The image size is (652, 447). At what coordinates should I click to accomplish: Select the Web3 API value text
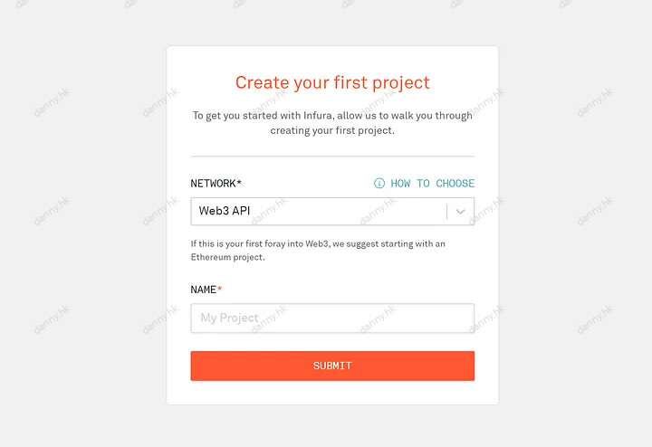(225, 211)
